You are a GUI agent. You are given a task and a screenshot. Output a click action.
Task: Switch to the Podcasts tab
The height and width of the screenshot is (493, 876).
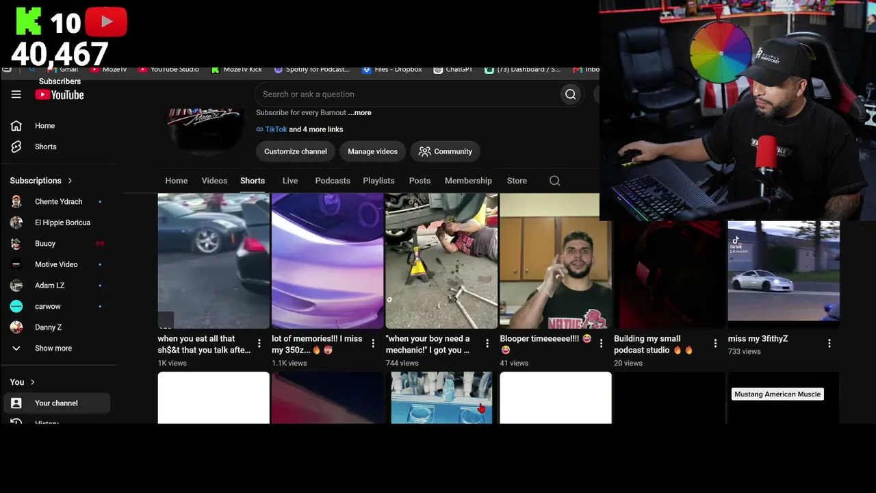[333, 181]
